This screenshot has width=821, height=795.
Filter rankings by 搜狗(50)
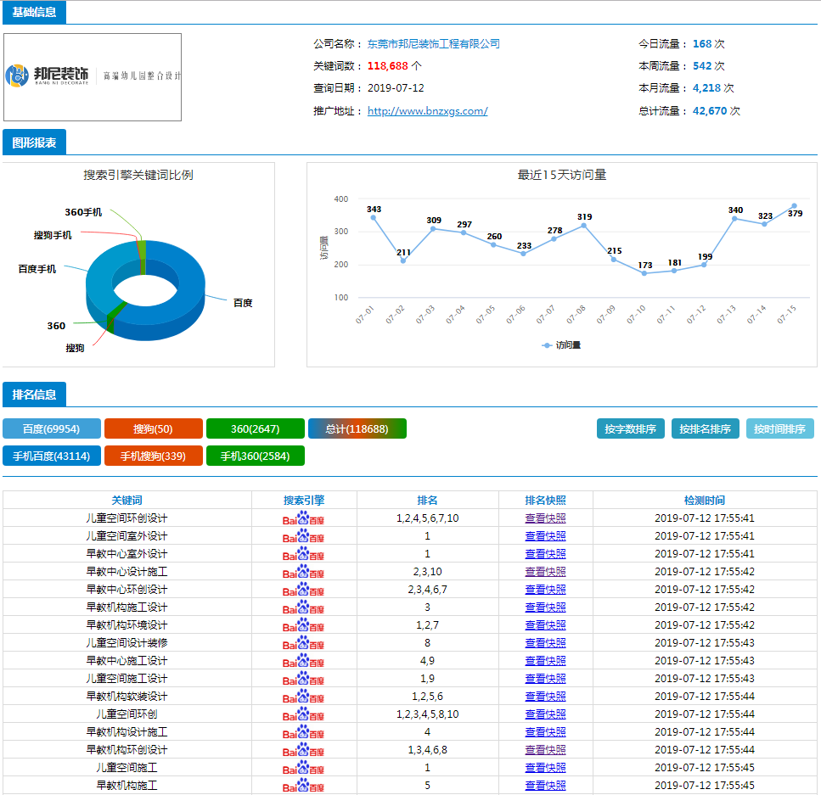pos(154,429)
